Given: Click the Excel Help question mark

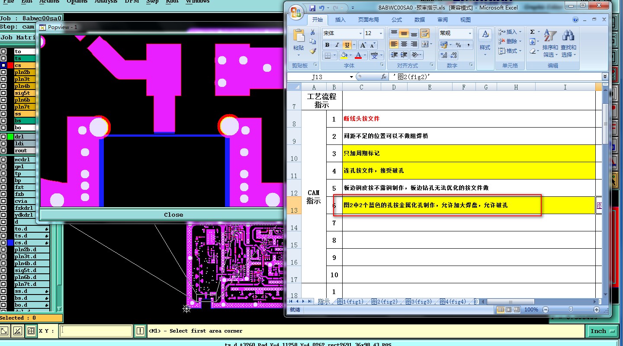Looking at the screenshot, I should point(575,20).
